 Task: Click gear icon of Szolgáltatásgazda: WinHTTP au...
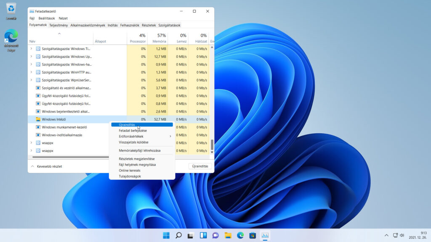point(38,72)
